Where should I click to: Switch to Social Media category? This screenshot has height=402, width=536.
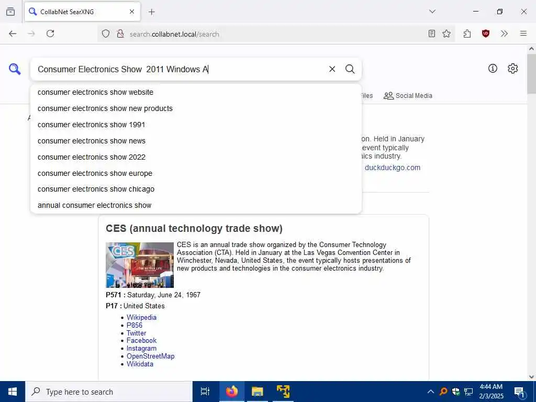coord(408,96)
